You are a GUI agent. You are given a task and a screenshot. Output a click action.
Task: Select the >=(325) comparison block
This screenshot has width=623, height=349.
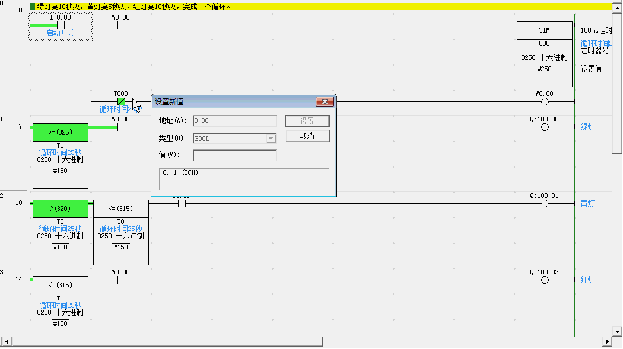pos(61,156)
